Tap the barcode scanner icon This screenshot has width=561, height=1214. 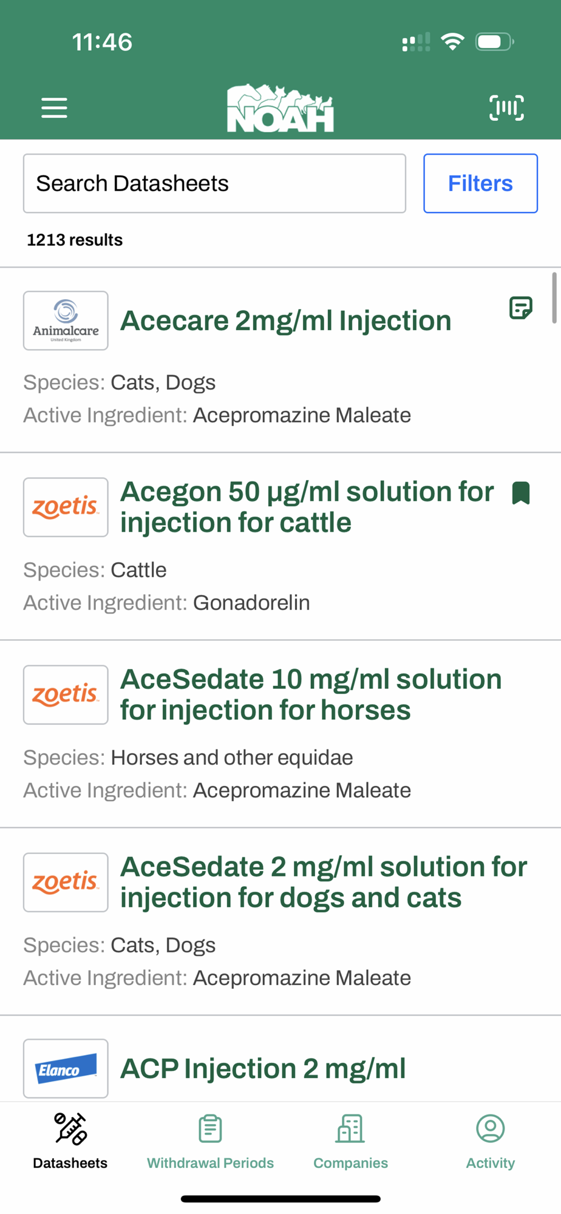[506, 108]
